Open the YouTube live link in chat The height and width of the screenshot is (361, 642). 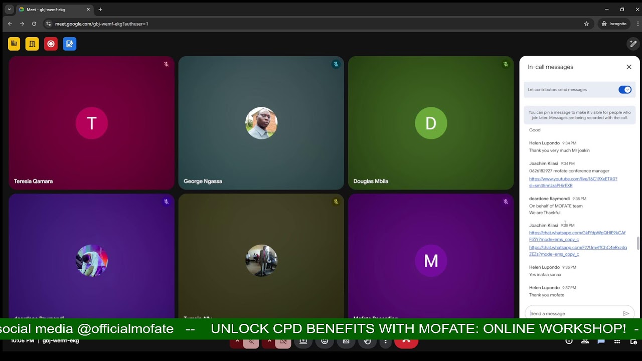coord(573,182)
